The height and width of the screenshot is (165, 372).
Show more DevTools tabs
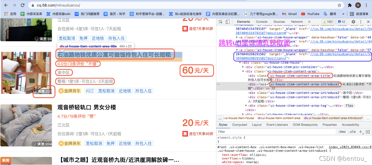click(309, 22)
